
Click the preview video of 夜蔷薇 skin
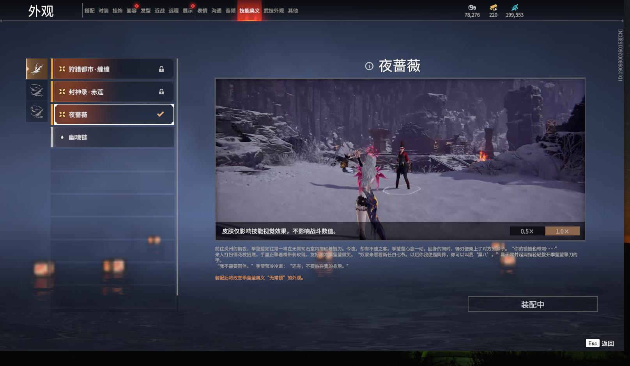tap(400, 156)
